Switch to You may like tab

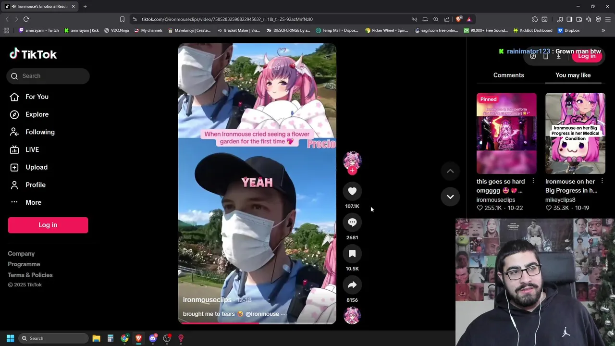(x=573, y=75)
